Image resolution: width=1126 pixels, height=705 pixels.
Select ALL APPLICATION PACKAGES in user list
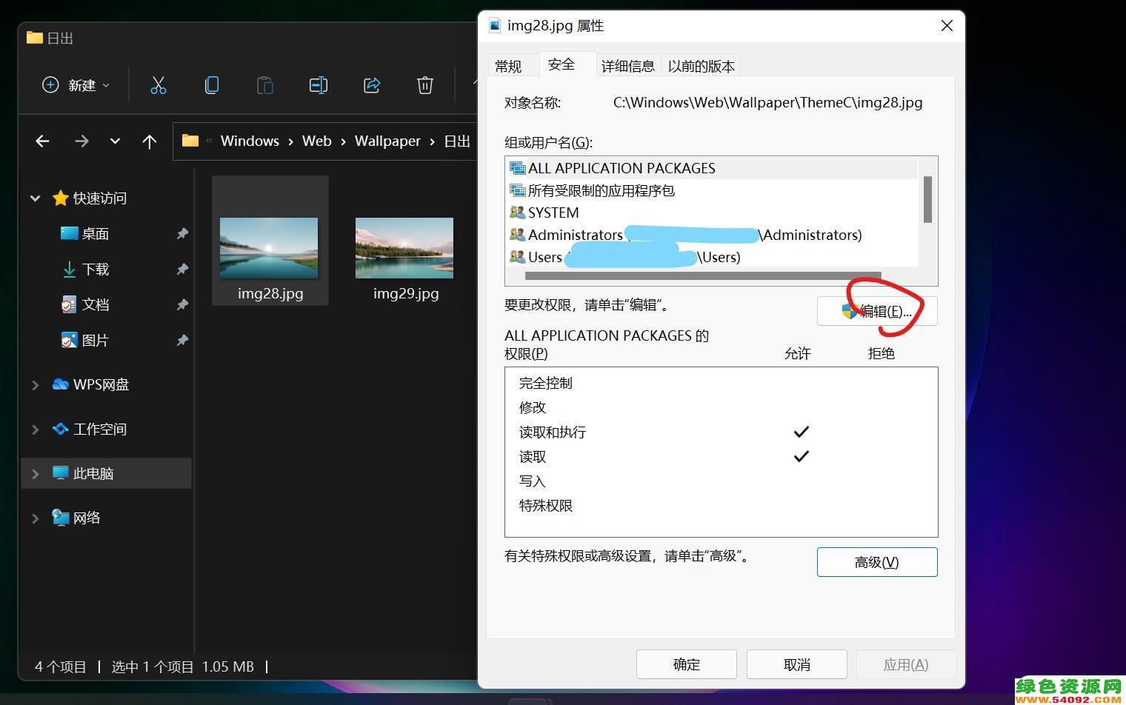pyautogui.click(x=711, y=168)
